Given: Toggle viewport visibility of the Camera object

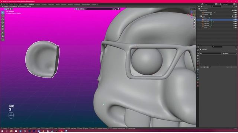Looking at the screenshot, I should tap(234, 14).
